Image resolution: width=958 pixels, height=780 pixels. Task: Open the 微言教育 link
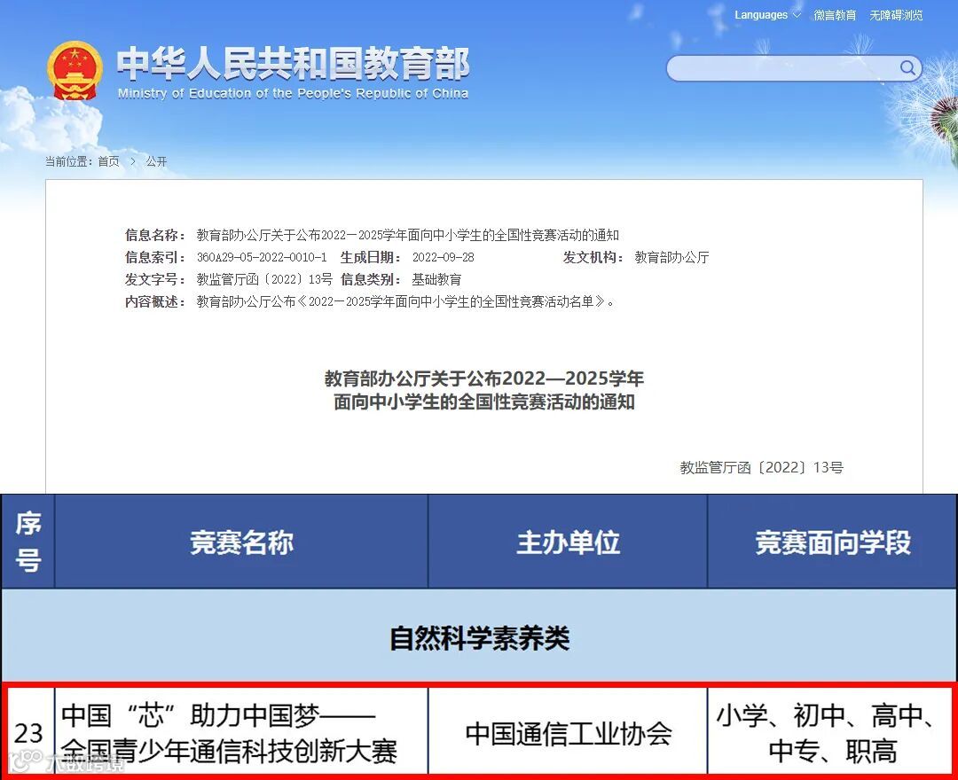835,15
